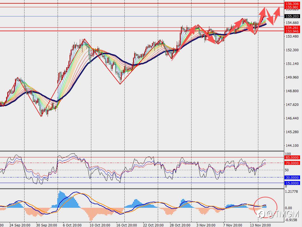302x227 pixels.
Task: Select the 153.480 price axis value
Action: (x=292, y=36)
